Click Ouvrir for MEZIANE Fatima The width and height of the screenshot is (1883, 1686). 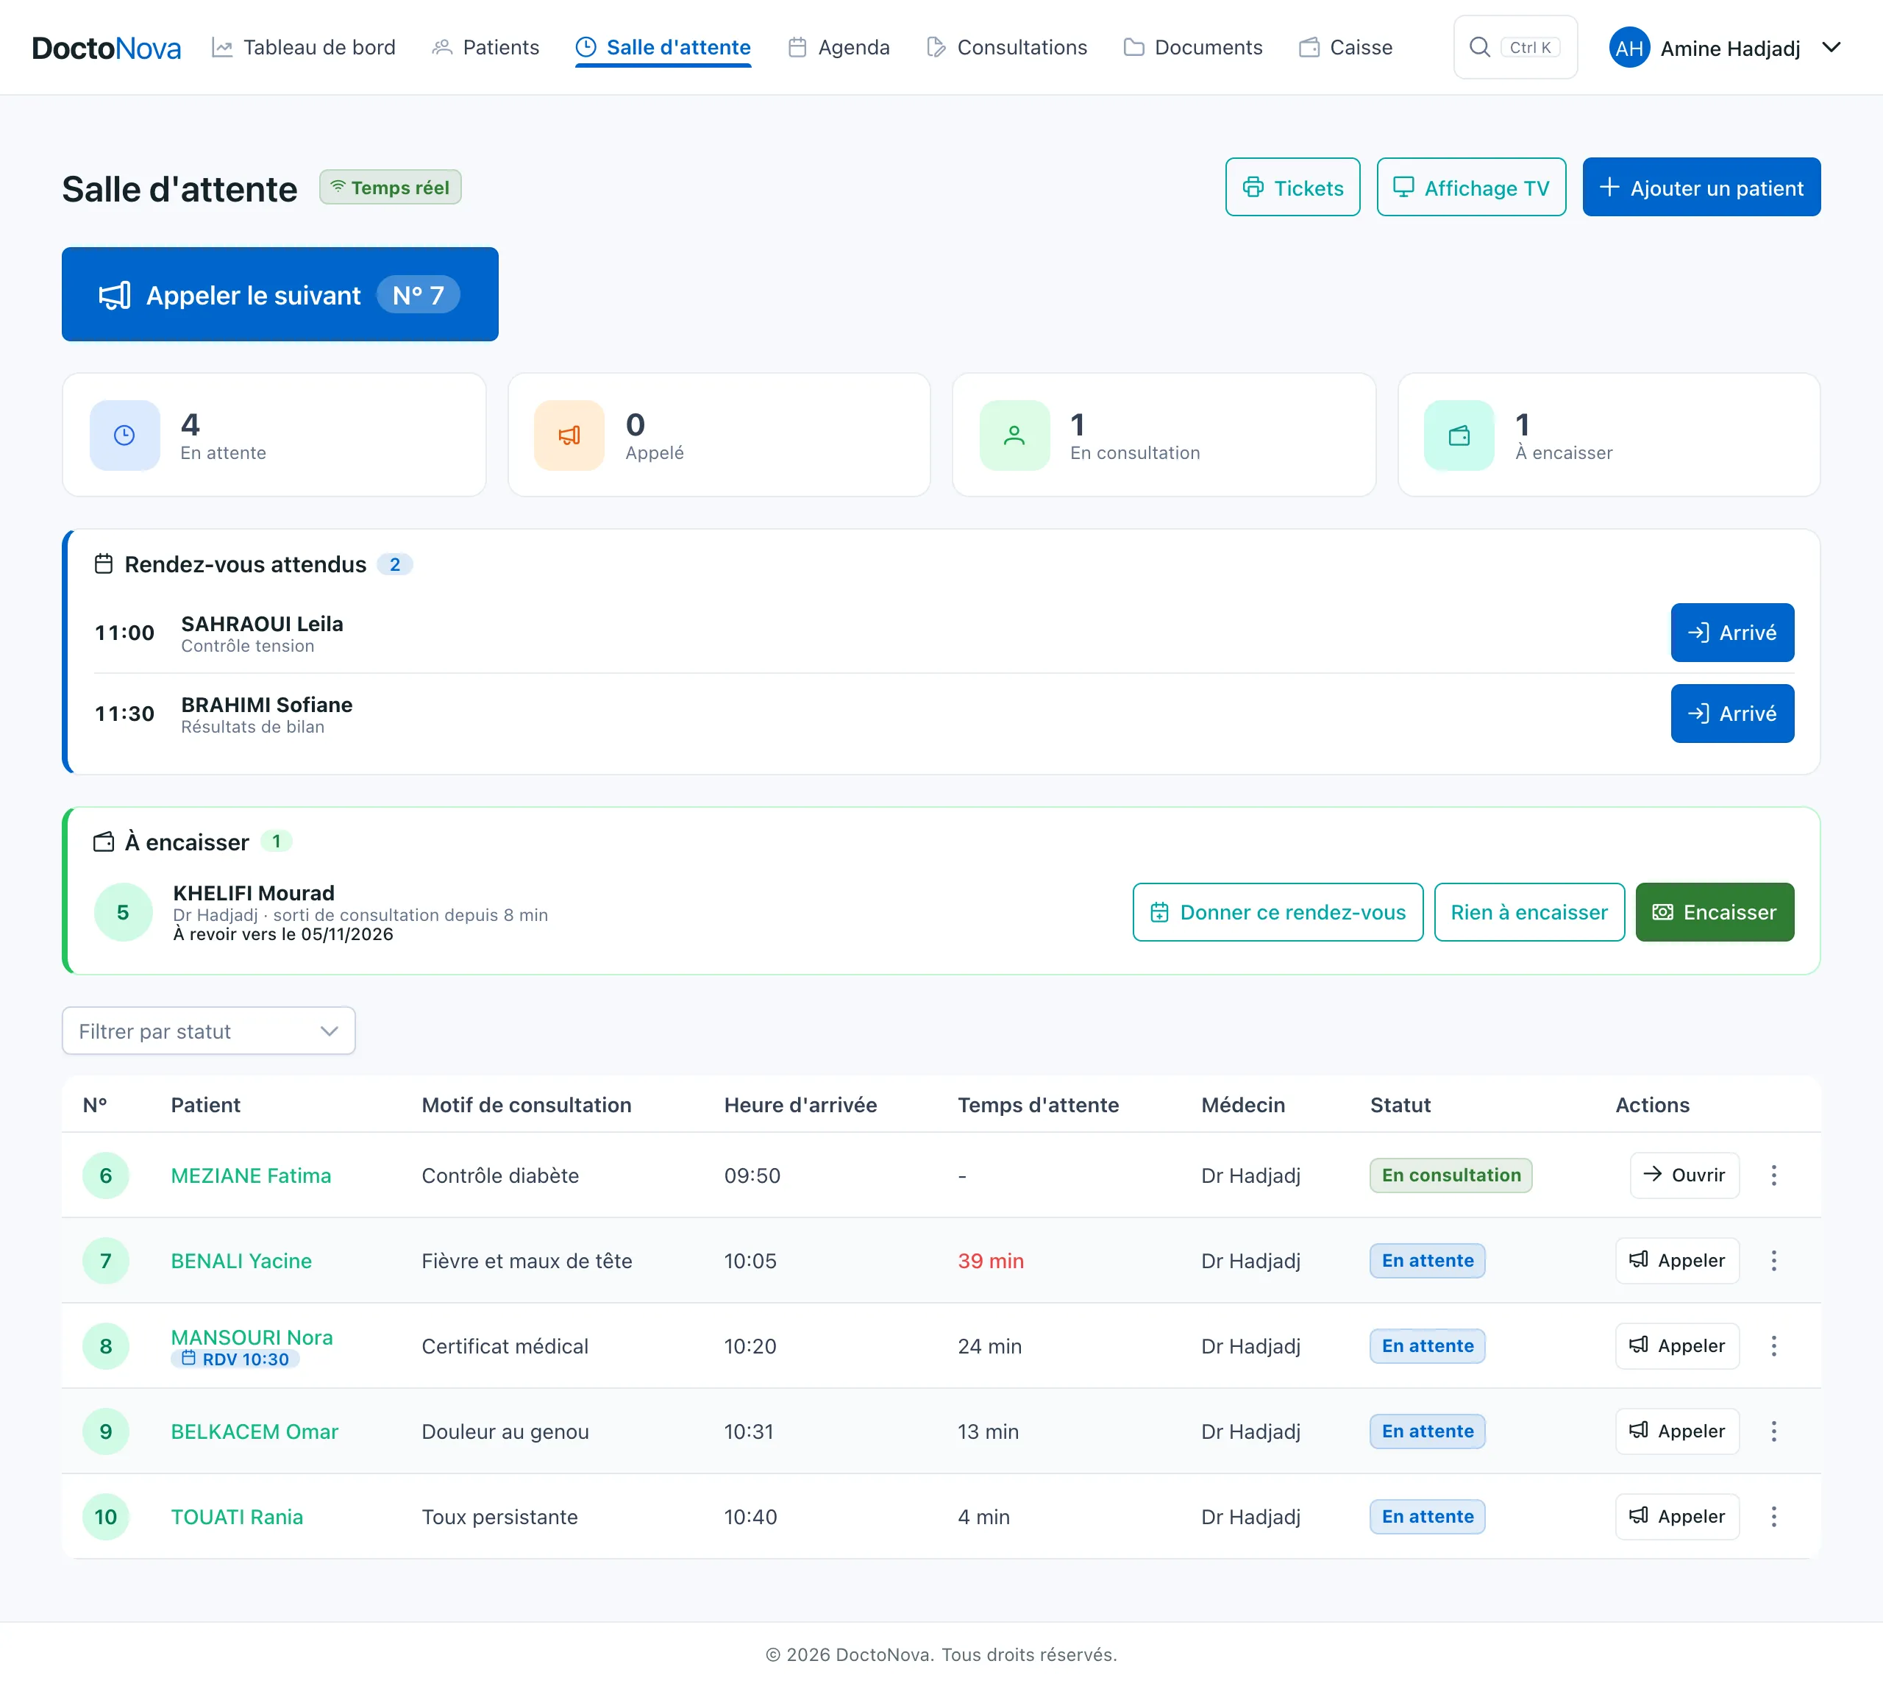coord(1684,1175)
